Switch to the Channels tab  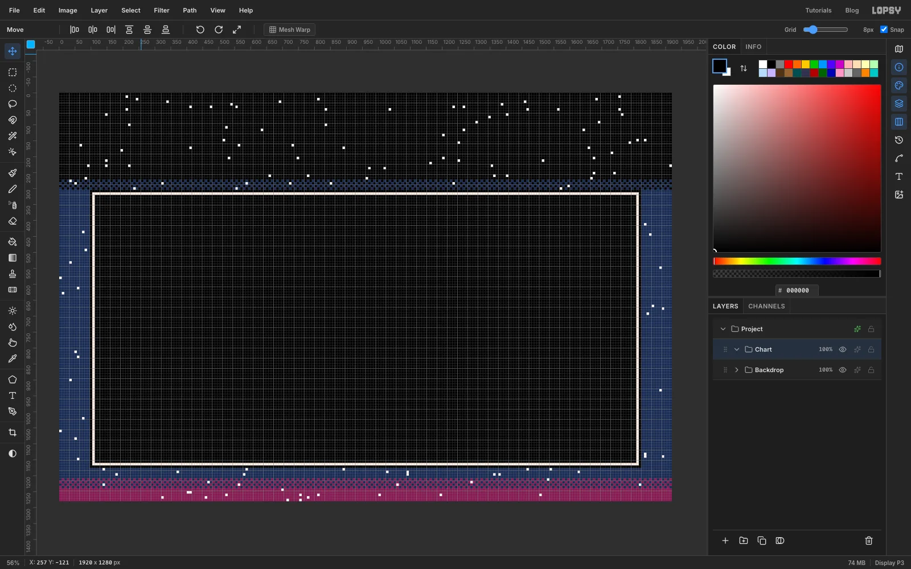click(766, 306)
